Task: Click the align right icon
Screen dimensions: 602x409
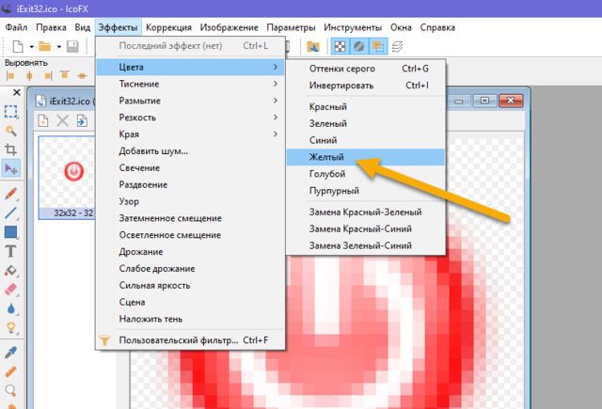Action: pyautogui.click(x=48, y=75)
